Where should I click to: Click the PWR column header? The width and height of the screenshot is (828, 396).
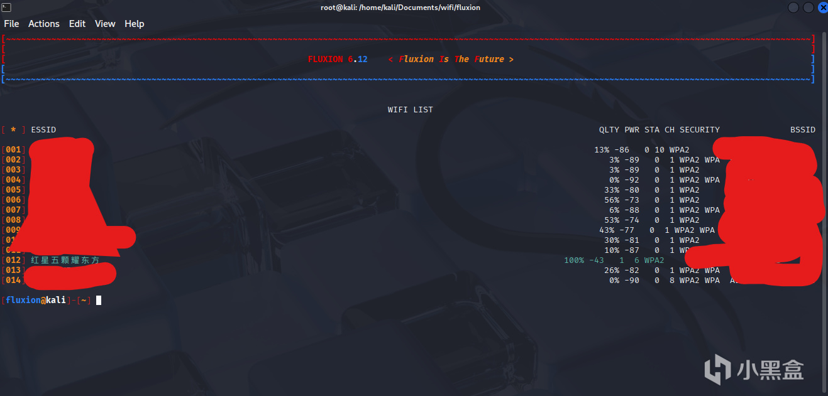632,130
